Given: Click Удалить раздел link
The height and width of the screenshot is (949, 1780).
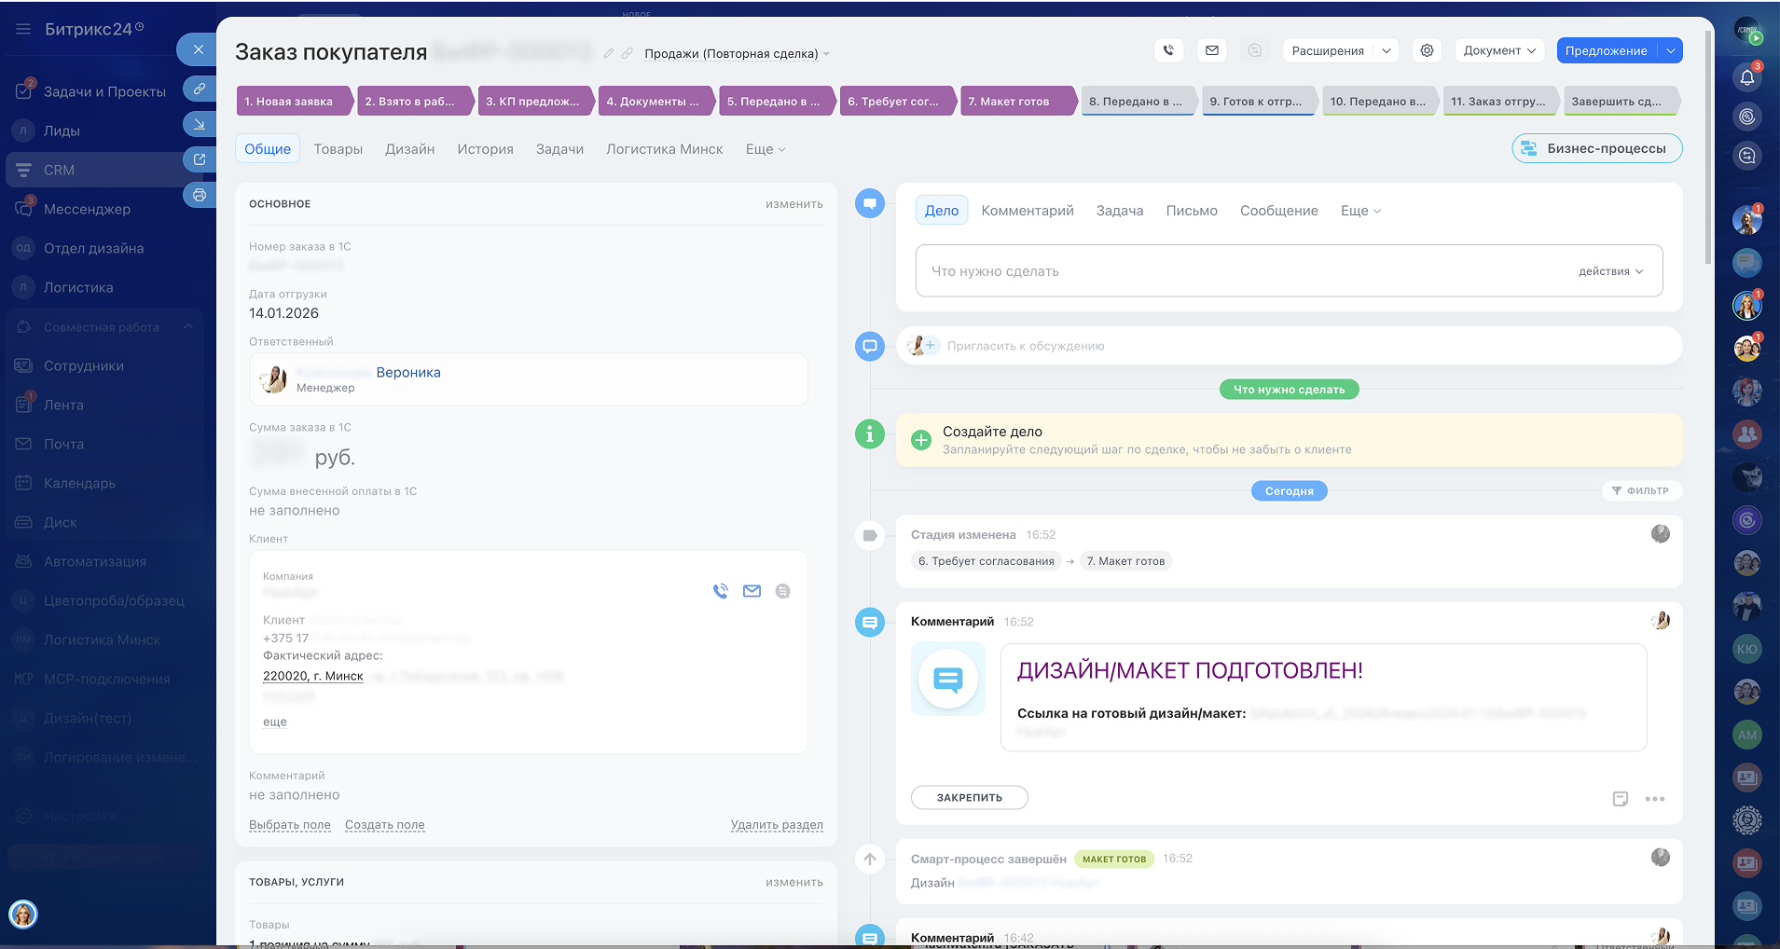Looking at the screenshot, I should (777, 825).
